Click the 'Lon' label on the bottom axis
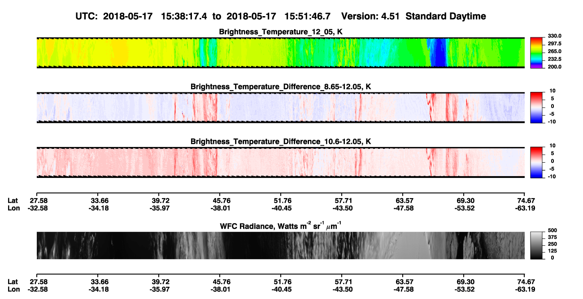583x299 pixels. click(x=14, y=289)
